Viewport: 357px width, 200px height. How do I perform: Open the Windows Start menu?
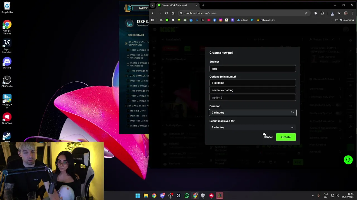point(138,196)
